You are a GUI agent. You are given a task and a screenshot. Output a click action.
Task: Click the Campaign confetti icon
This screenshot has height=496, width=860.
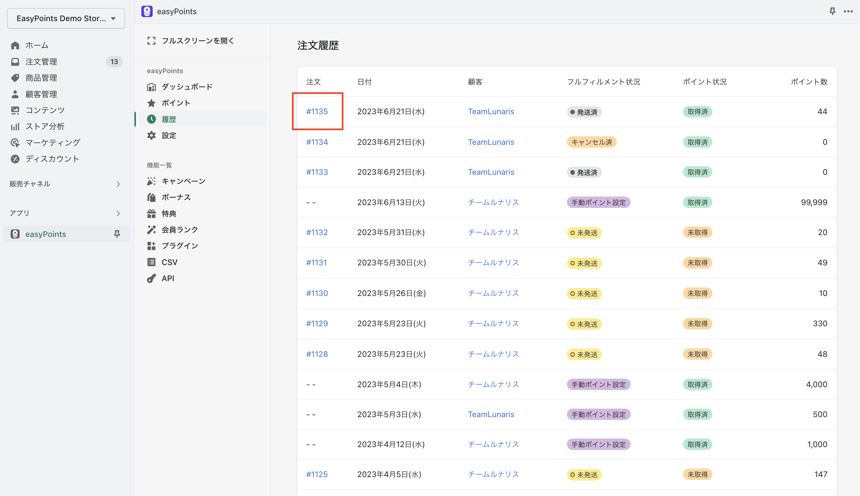coord(151,181)
